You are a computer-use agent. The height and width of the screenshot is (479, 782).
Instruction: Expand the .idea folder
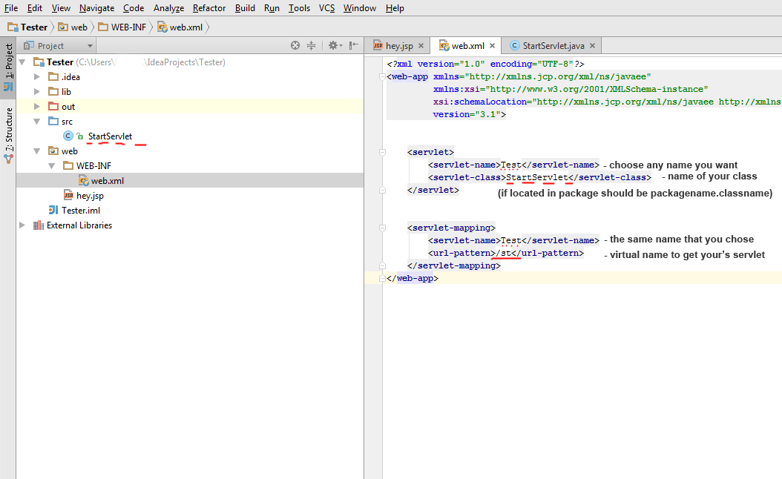[37, 77]
